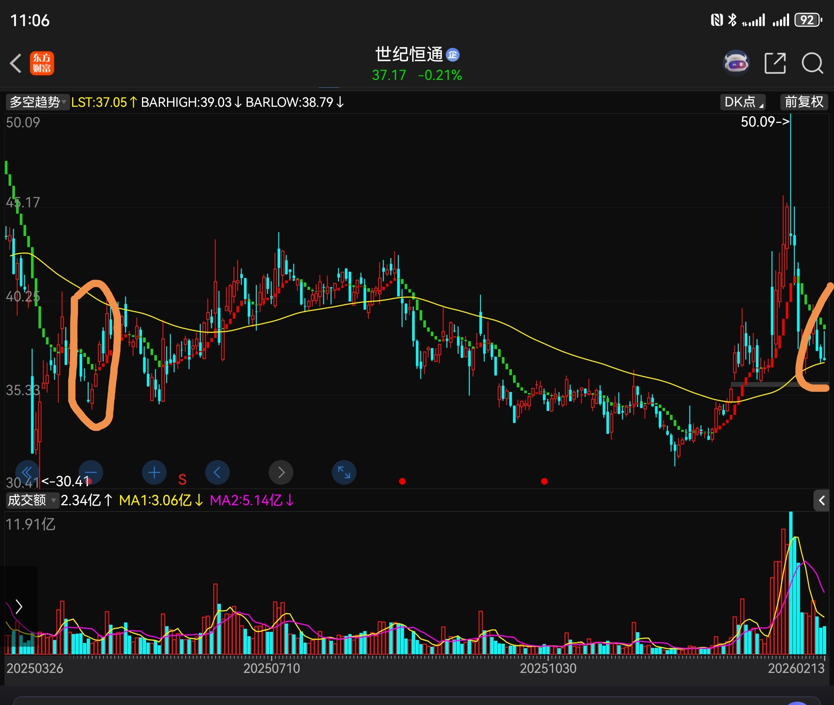834x705 pixels.
Task: Open the 前复权 adjustment selector
Action: (804, 102)
